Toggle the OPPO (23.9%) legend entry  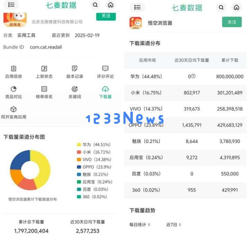94,167
